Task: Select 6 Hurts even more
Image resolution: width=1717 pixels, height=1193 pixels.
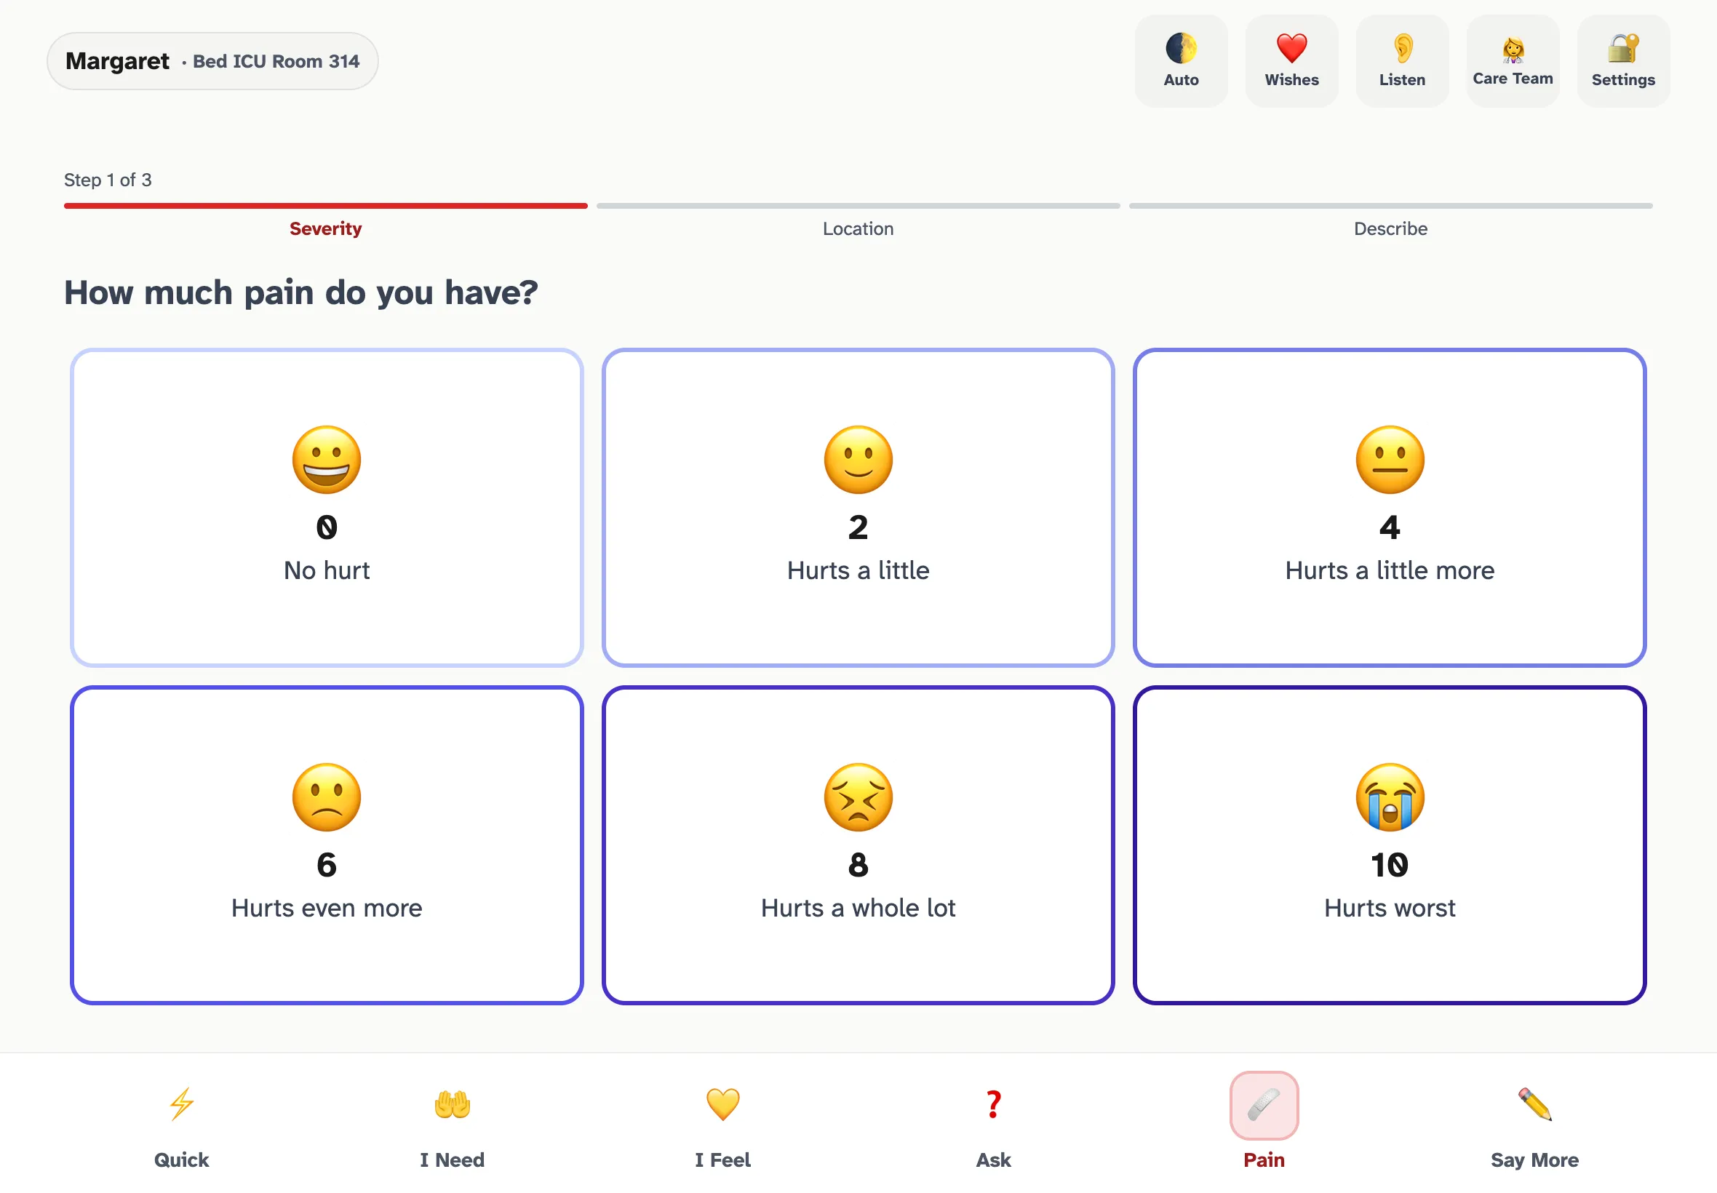Action: (x=327, y=845)
